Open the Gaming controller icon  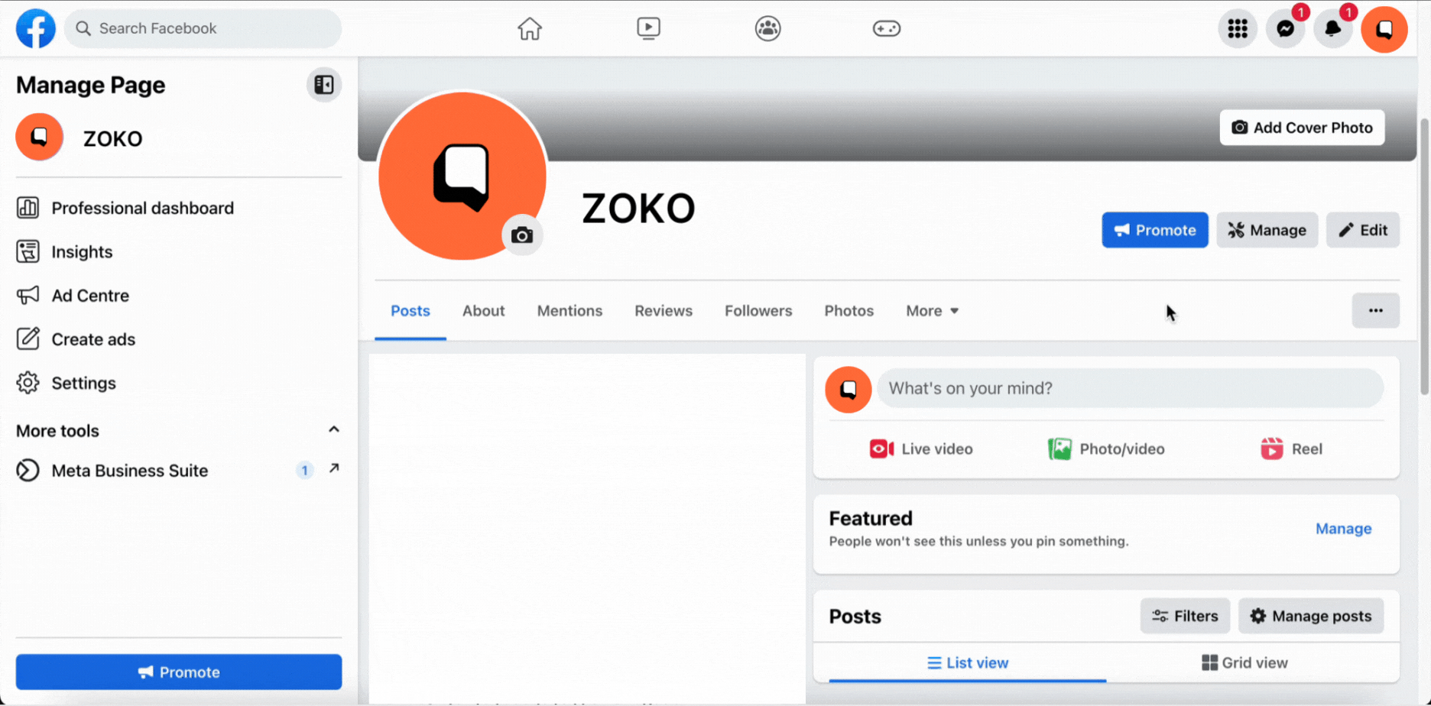(x=887, y=29)
